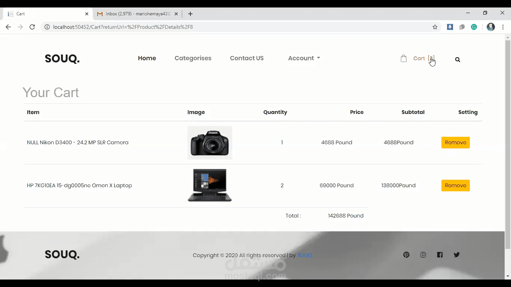Click the SOUQ. header logo

pyautogui.click(x=62, y=59)
